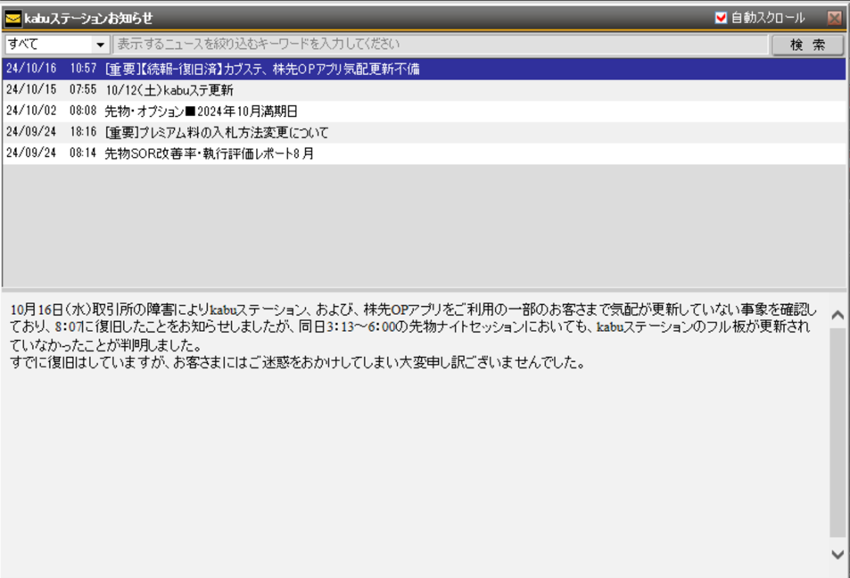Open the すべて category dropdown
This screenshot has width=850, height=578.
point(57,45)
